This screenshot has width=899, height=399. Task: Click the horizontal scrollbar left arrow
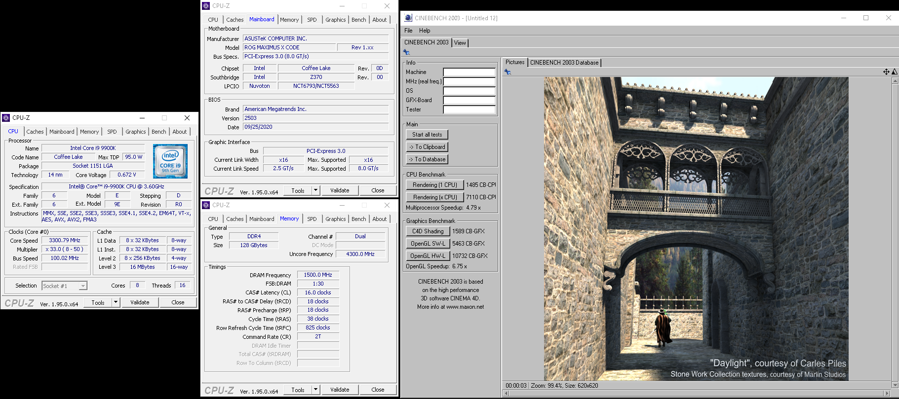[x=506, y=393]
